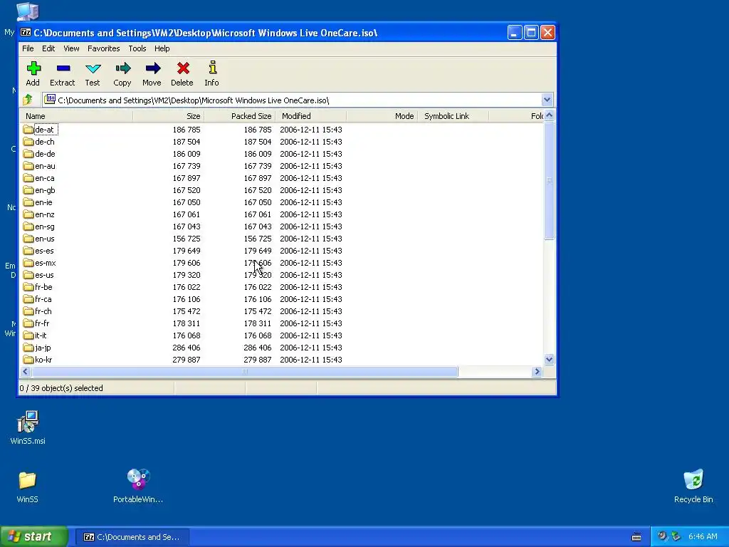Select the fr-ca row name
The width and height of the screenshot is (729, 547).
coord(43,299)
